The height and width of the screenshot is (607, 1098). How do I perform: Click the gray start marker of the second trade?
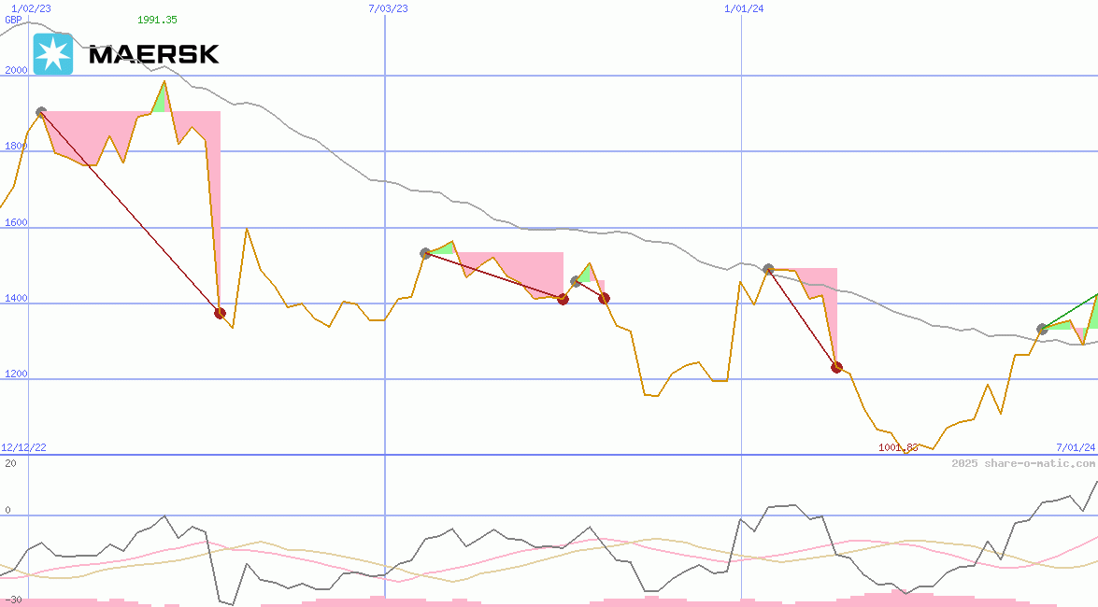pyautogui.click(x=425, y=253)
